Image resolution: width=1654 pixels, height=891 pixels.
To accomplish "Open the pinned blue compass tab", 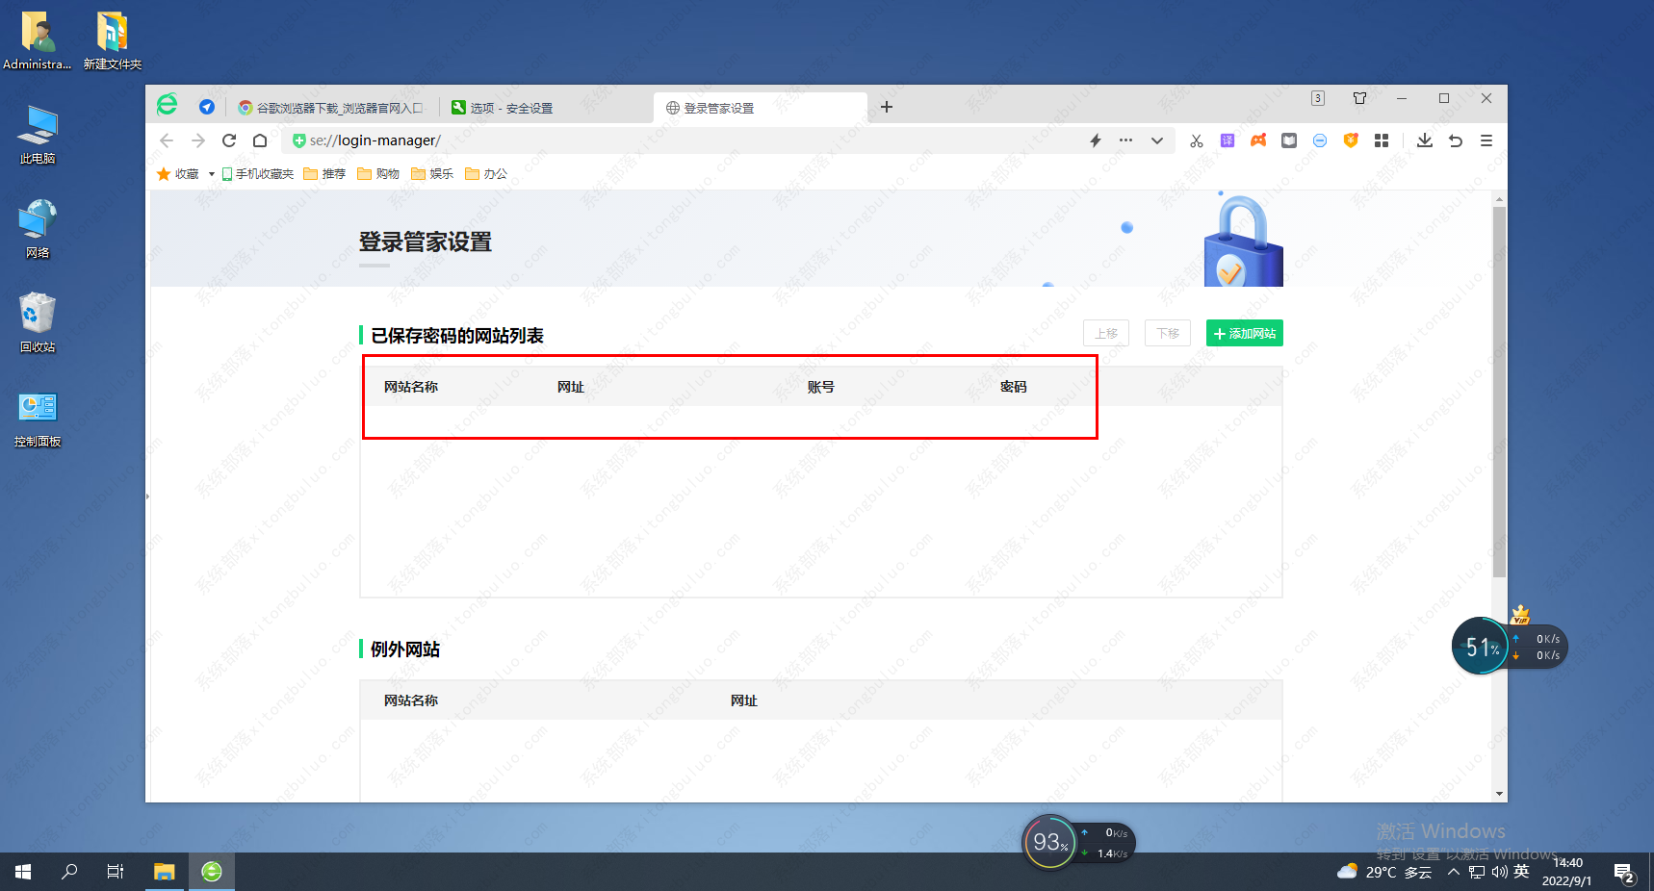I will pyautogui.click(x=206, y=107).
